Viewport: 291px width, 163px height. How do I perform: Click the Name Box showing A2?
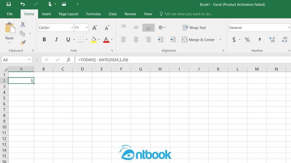click(17, 60)
